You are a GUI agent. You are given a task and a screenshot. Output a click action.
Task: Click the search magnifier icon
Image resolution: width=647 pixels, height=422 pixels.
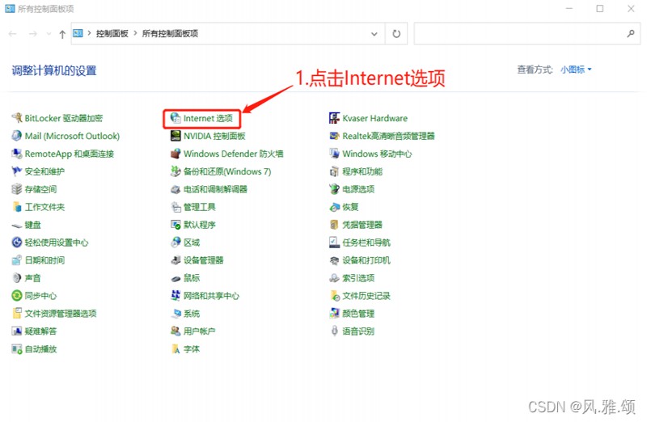point(631,34)
